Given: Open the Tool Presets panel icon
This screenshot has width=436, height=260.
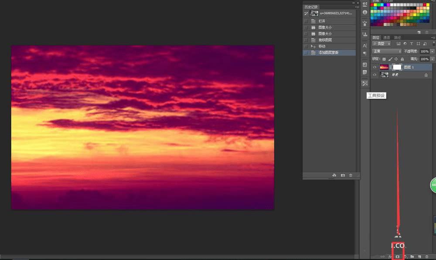Looking at the screenshot, I should click(365, 83).
